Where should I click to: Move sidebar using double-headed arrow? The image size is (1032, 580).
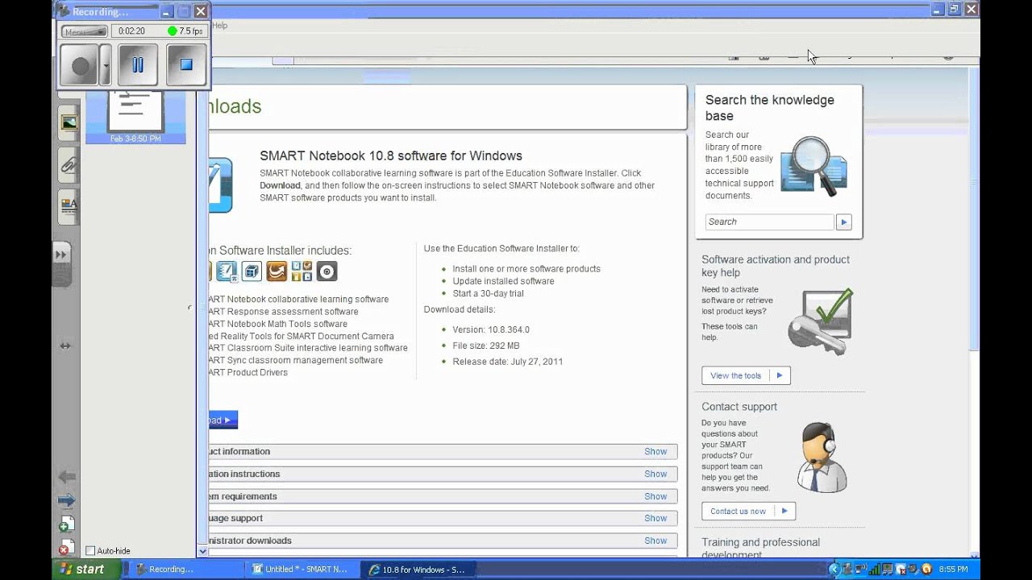coord(64,346)
